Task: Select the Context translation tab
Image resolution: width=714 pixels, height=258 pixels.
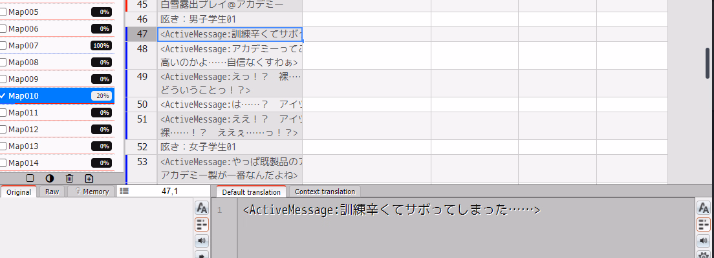Action: pyautogui.click(x=325, y=192)
